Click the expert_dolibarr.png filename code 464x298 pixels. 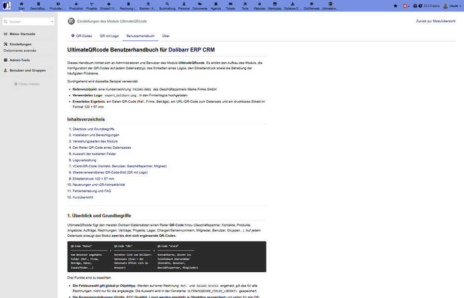[121, 95]
